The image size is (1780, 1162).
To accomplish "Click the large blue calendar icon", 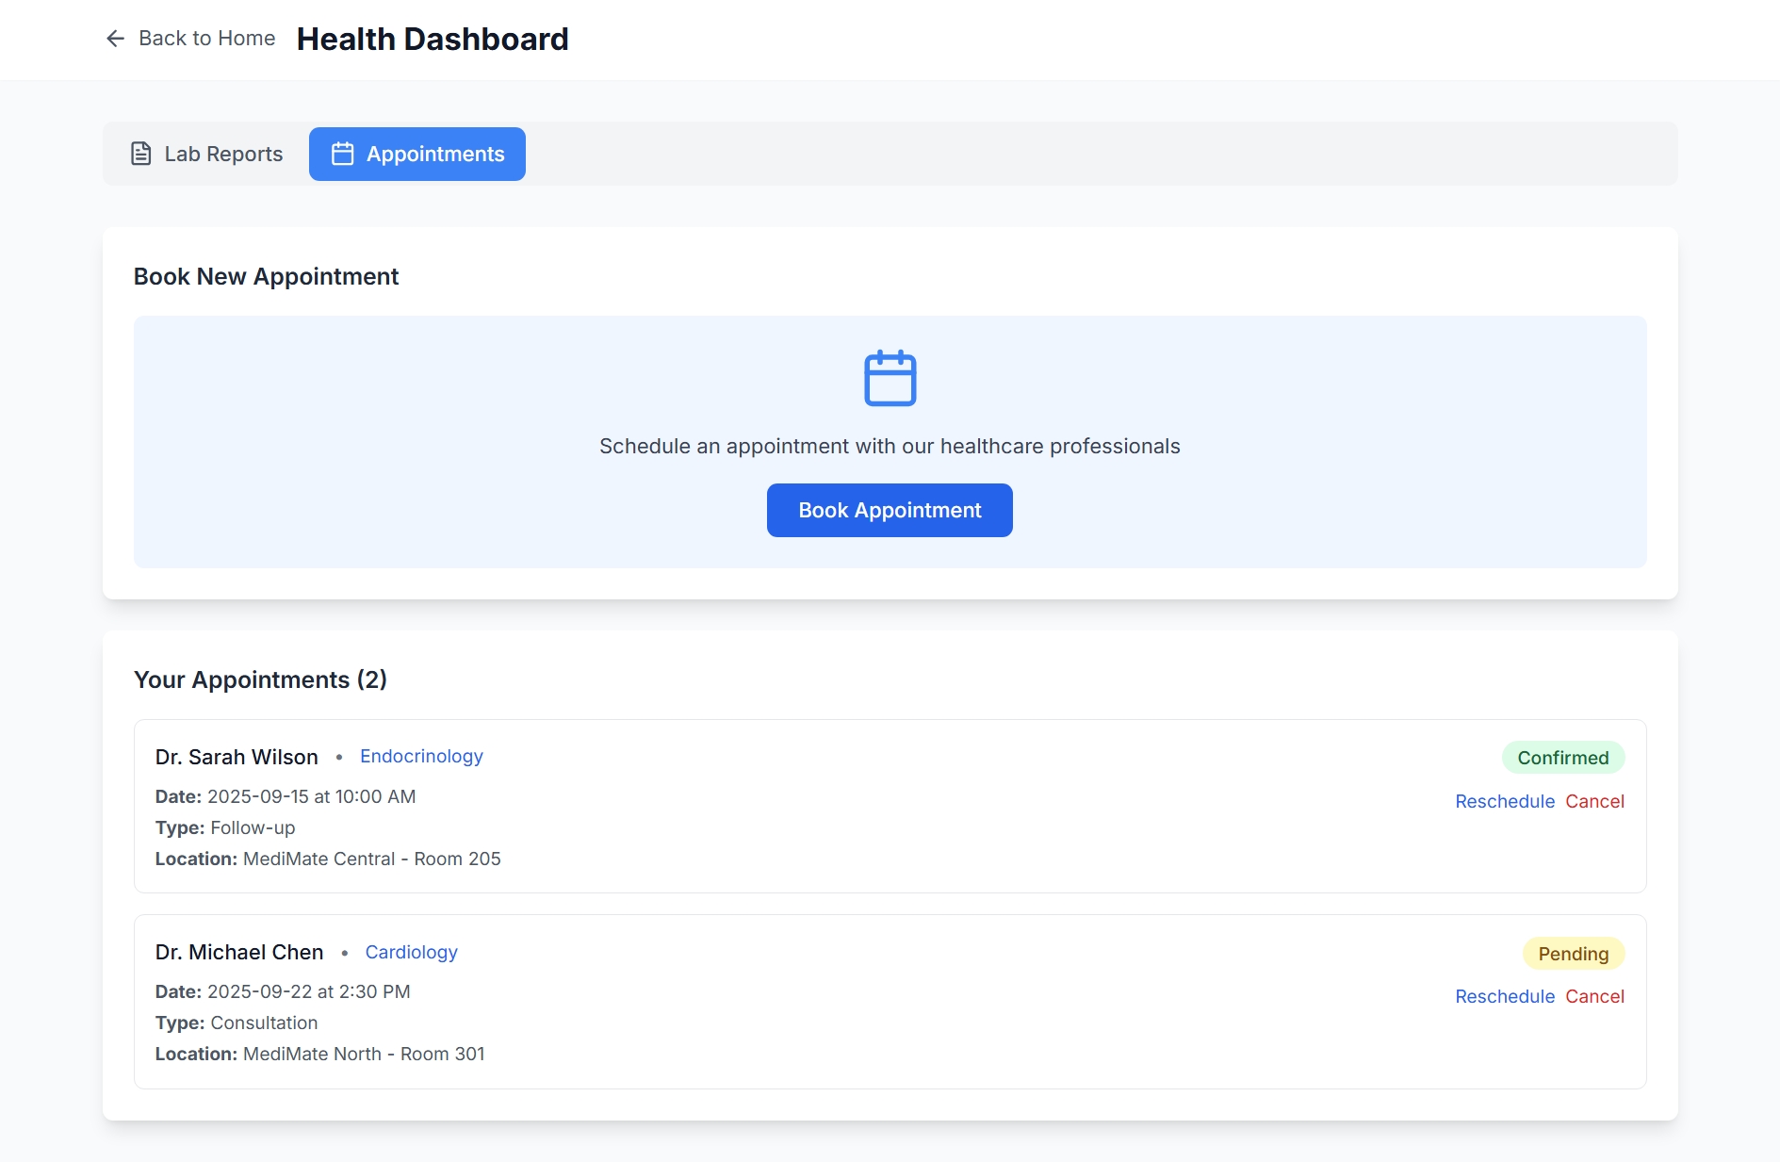I will coord(890,378).
